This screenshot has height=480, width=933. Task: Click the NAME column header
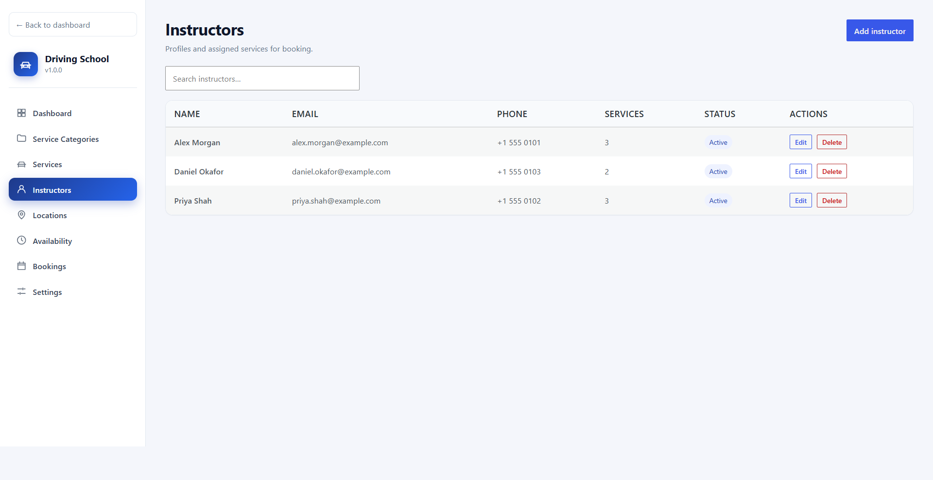click(187, 114)
